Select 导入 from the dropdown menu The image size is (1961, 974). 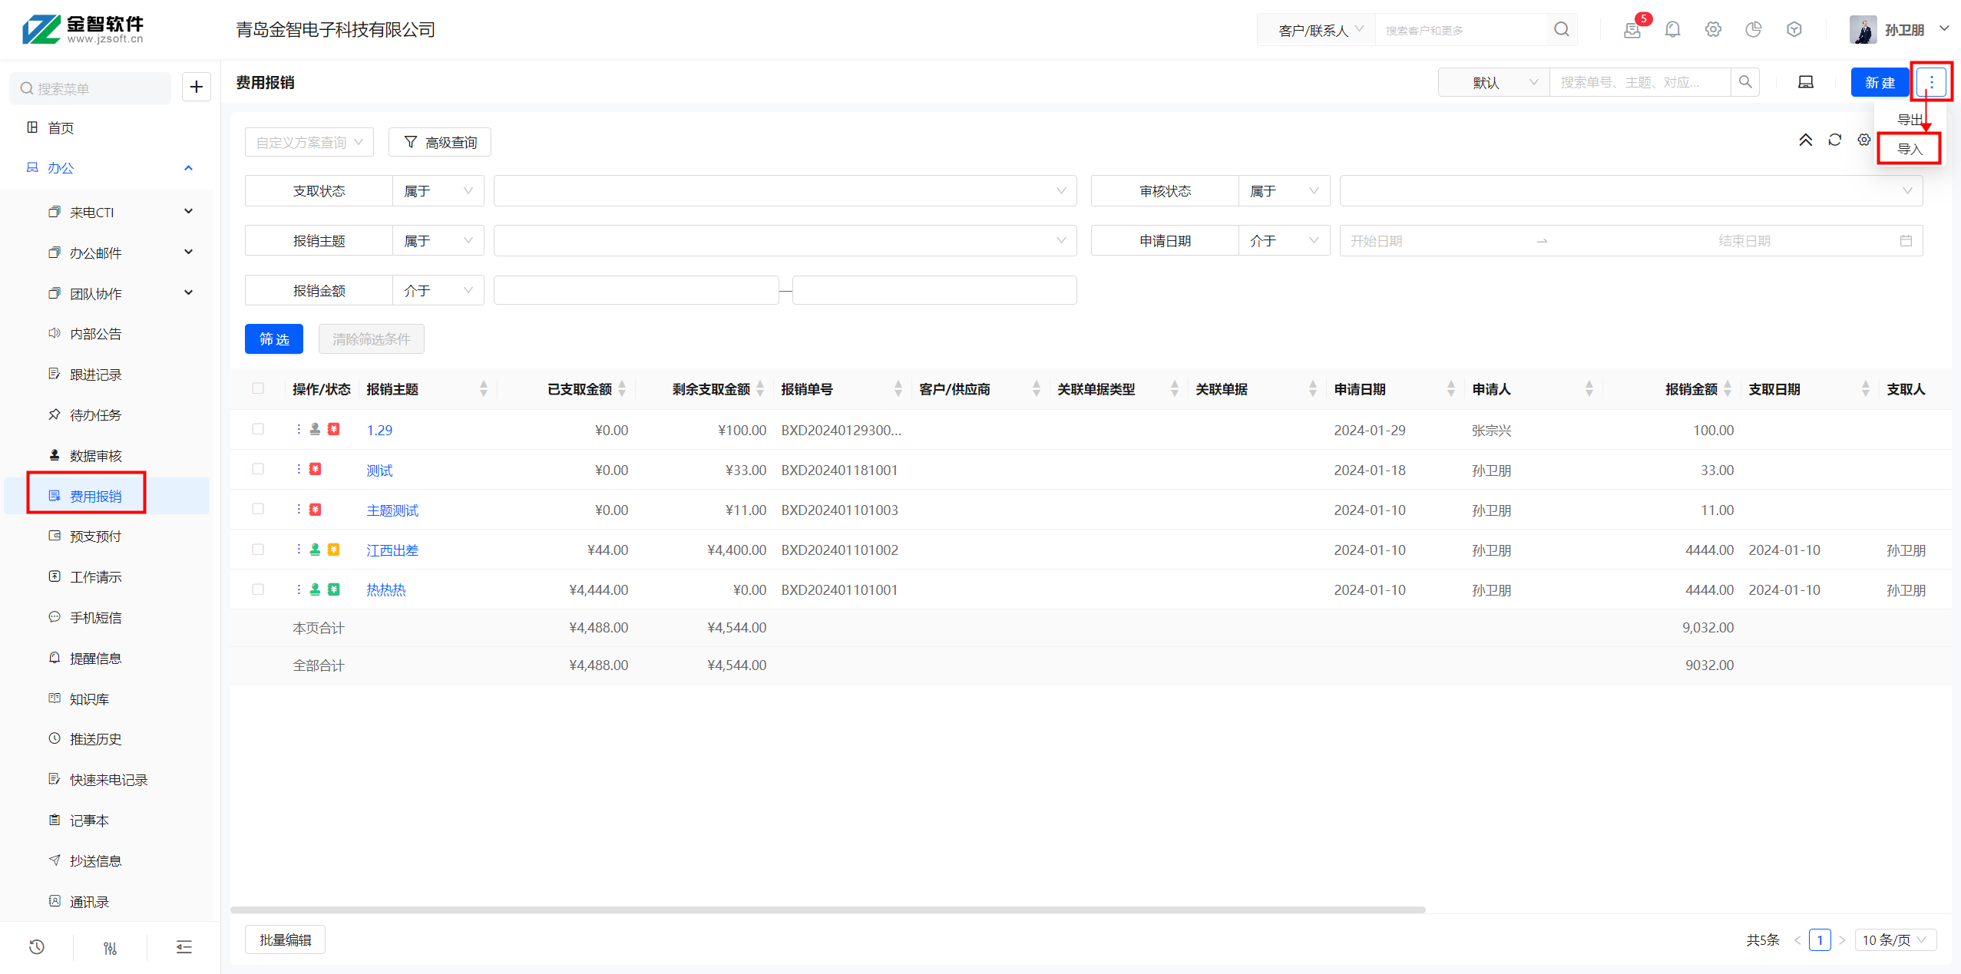click(x=1909, y=148)
